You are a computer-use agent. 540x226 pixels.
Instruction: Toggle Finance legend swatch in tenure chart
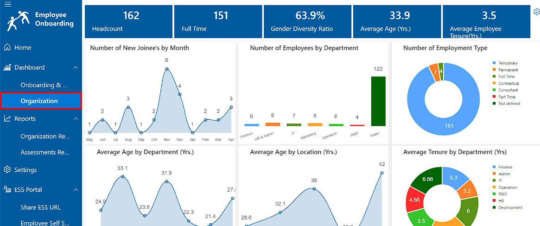pos(494,167)
